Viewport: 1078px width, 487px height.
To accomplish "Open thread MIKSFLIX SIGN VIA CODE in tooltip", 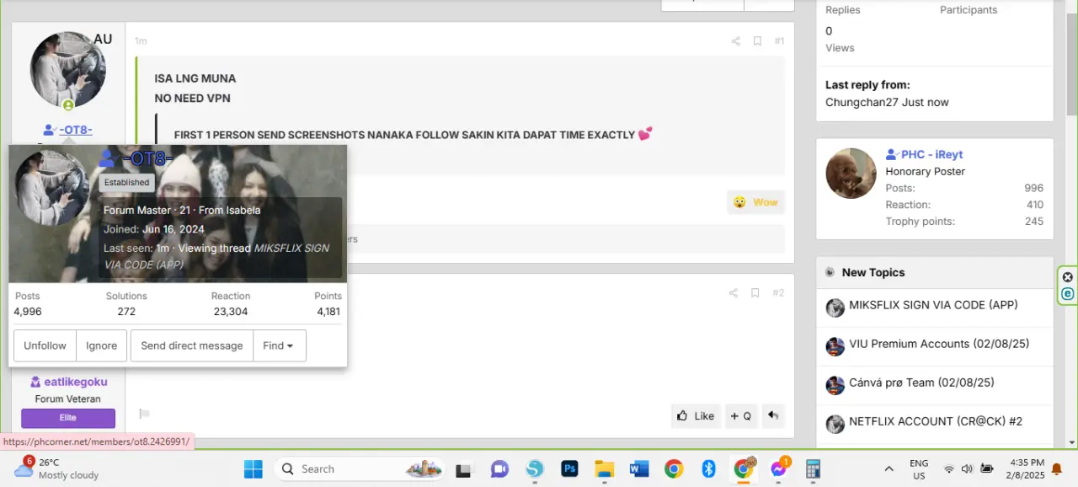I will (216, 256).
